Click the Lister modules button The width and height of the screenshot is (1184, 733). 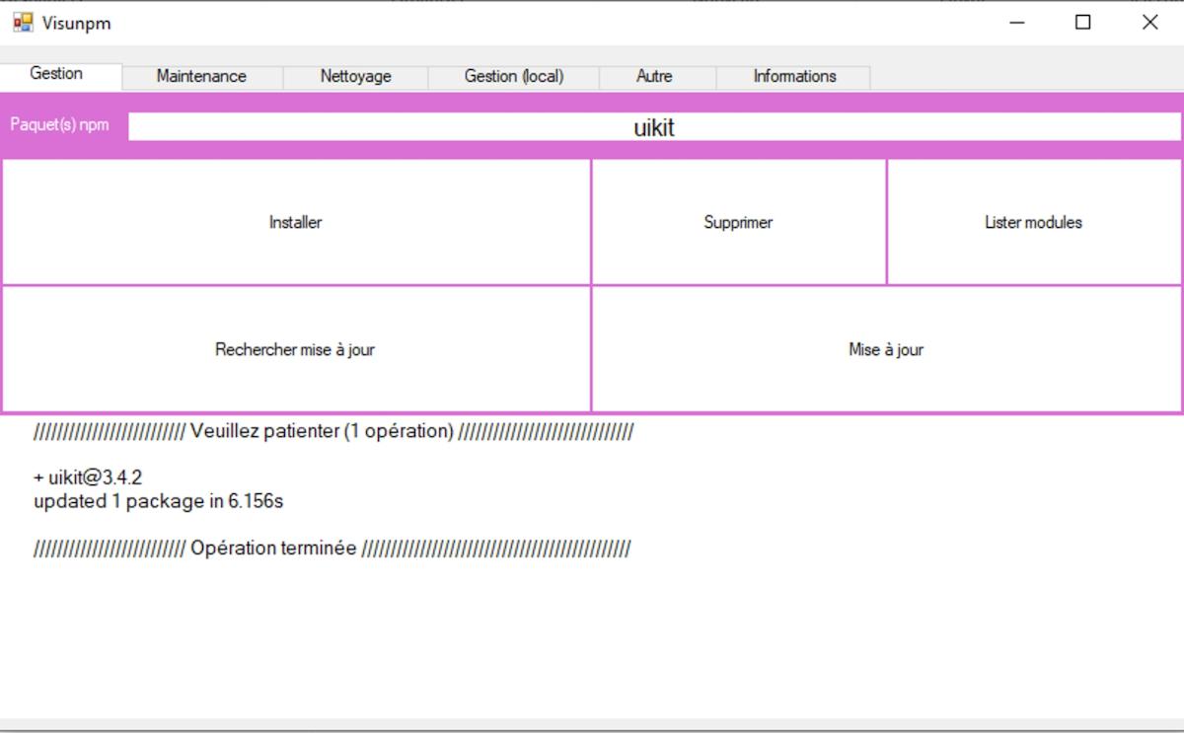point(1033,222)
